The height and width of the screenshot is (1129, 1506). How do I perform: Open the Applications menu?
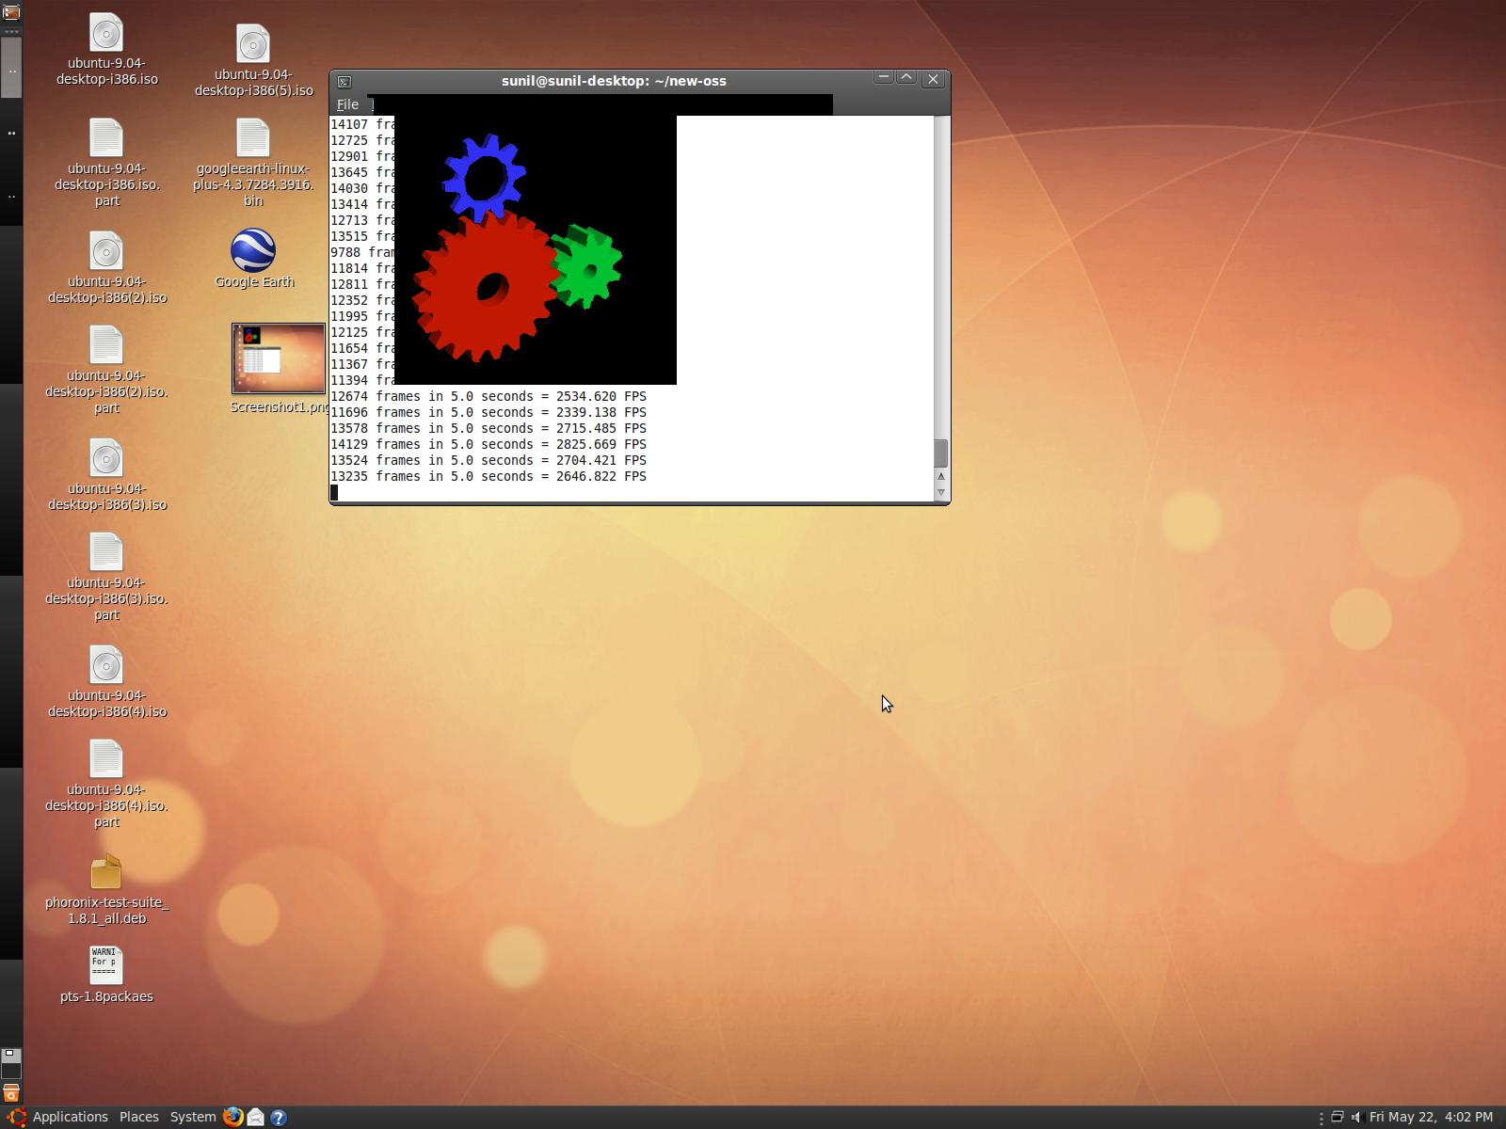pos(70,1117)
